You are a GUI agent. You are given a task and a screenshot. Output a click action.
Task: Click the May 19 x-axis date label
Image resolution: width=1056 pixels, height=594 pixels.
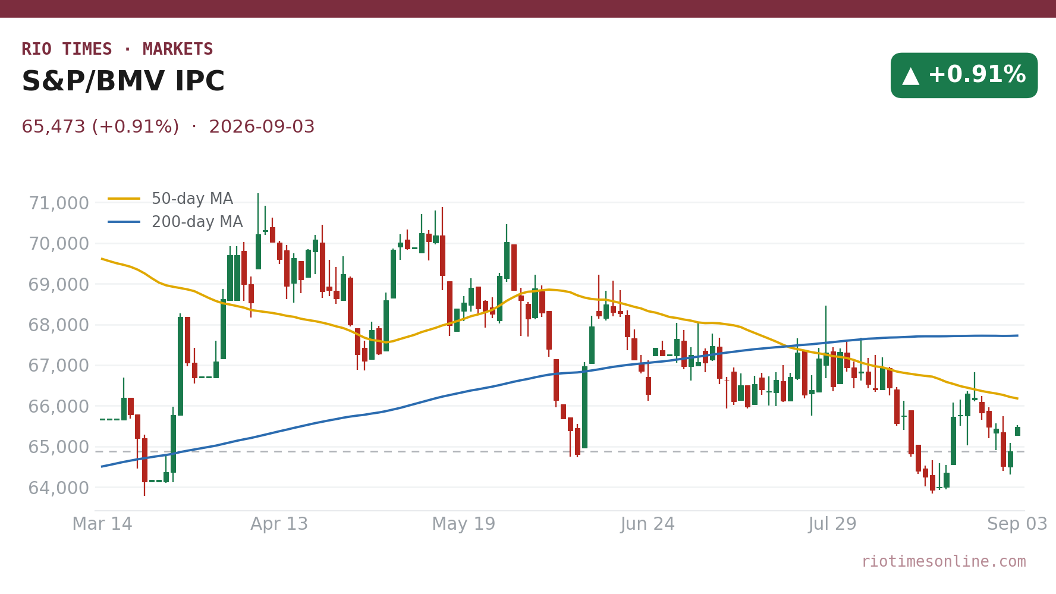464,524
